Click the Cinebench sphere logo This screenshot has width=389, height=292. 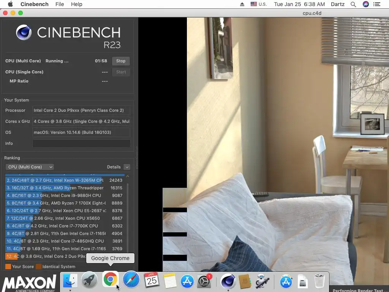(24, 33)
